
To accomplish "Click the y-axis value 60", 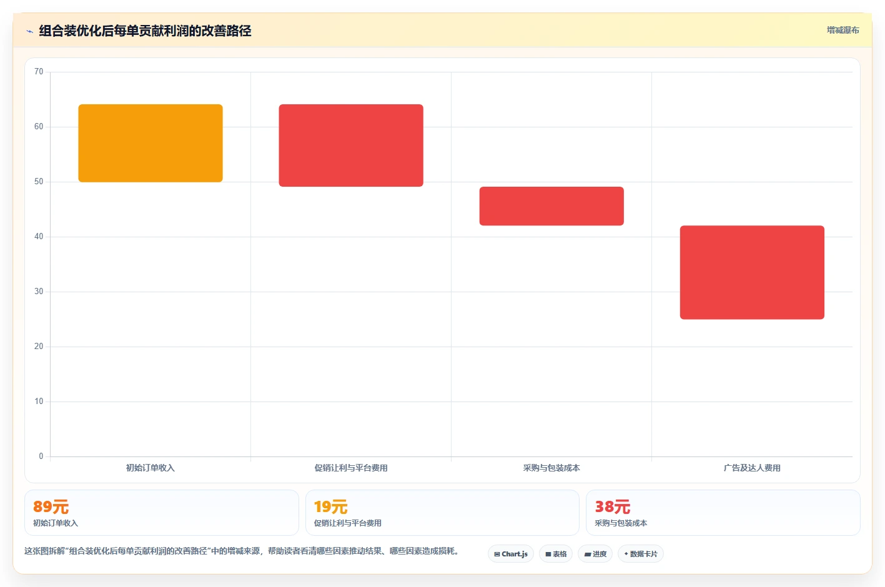I will coord(39,127).
